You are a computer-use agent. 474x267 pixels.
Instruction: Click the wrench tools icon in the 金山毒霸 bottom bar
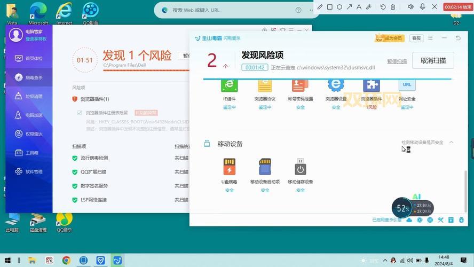[440, 220]
